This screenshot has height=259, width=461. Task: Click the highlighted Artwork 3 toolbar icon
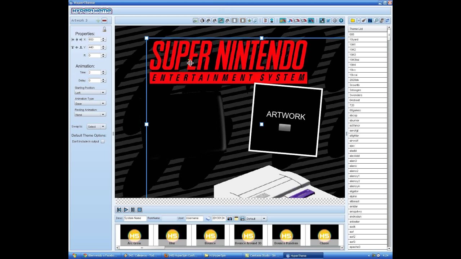point(221,21)
